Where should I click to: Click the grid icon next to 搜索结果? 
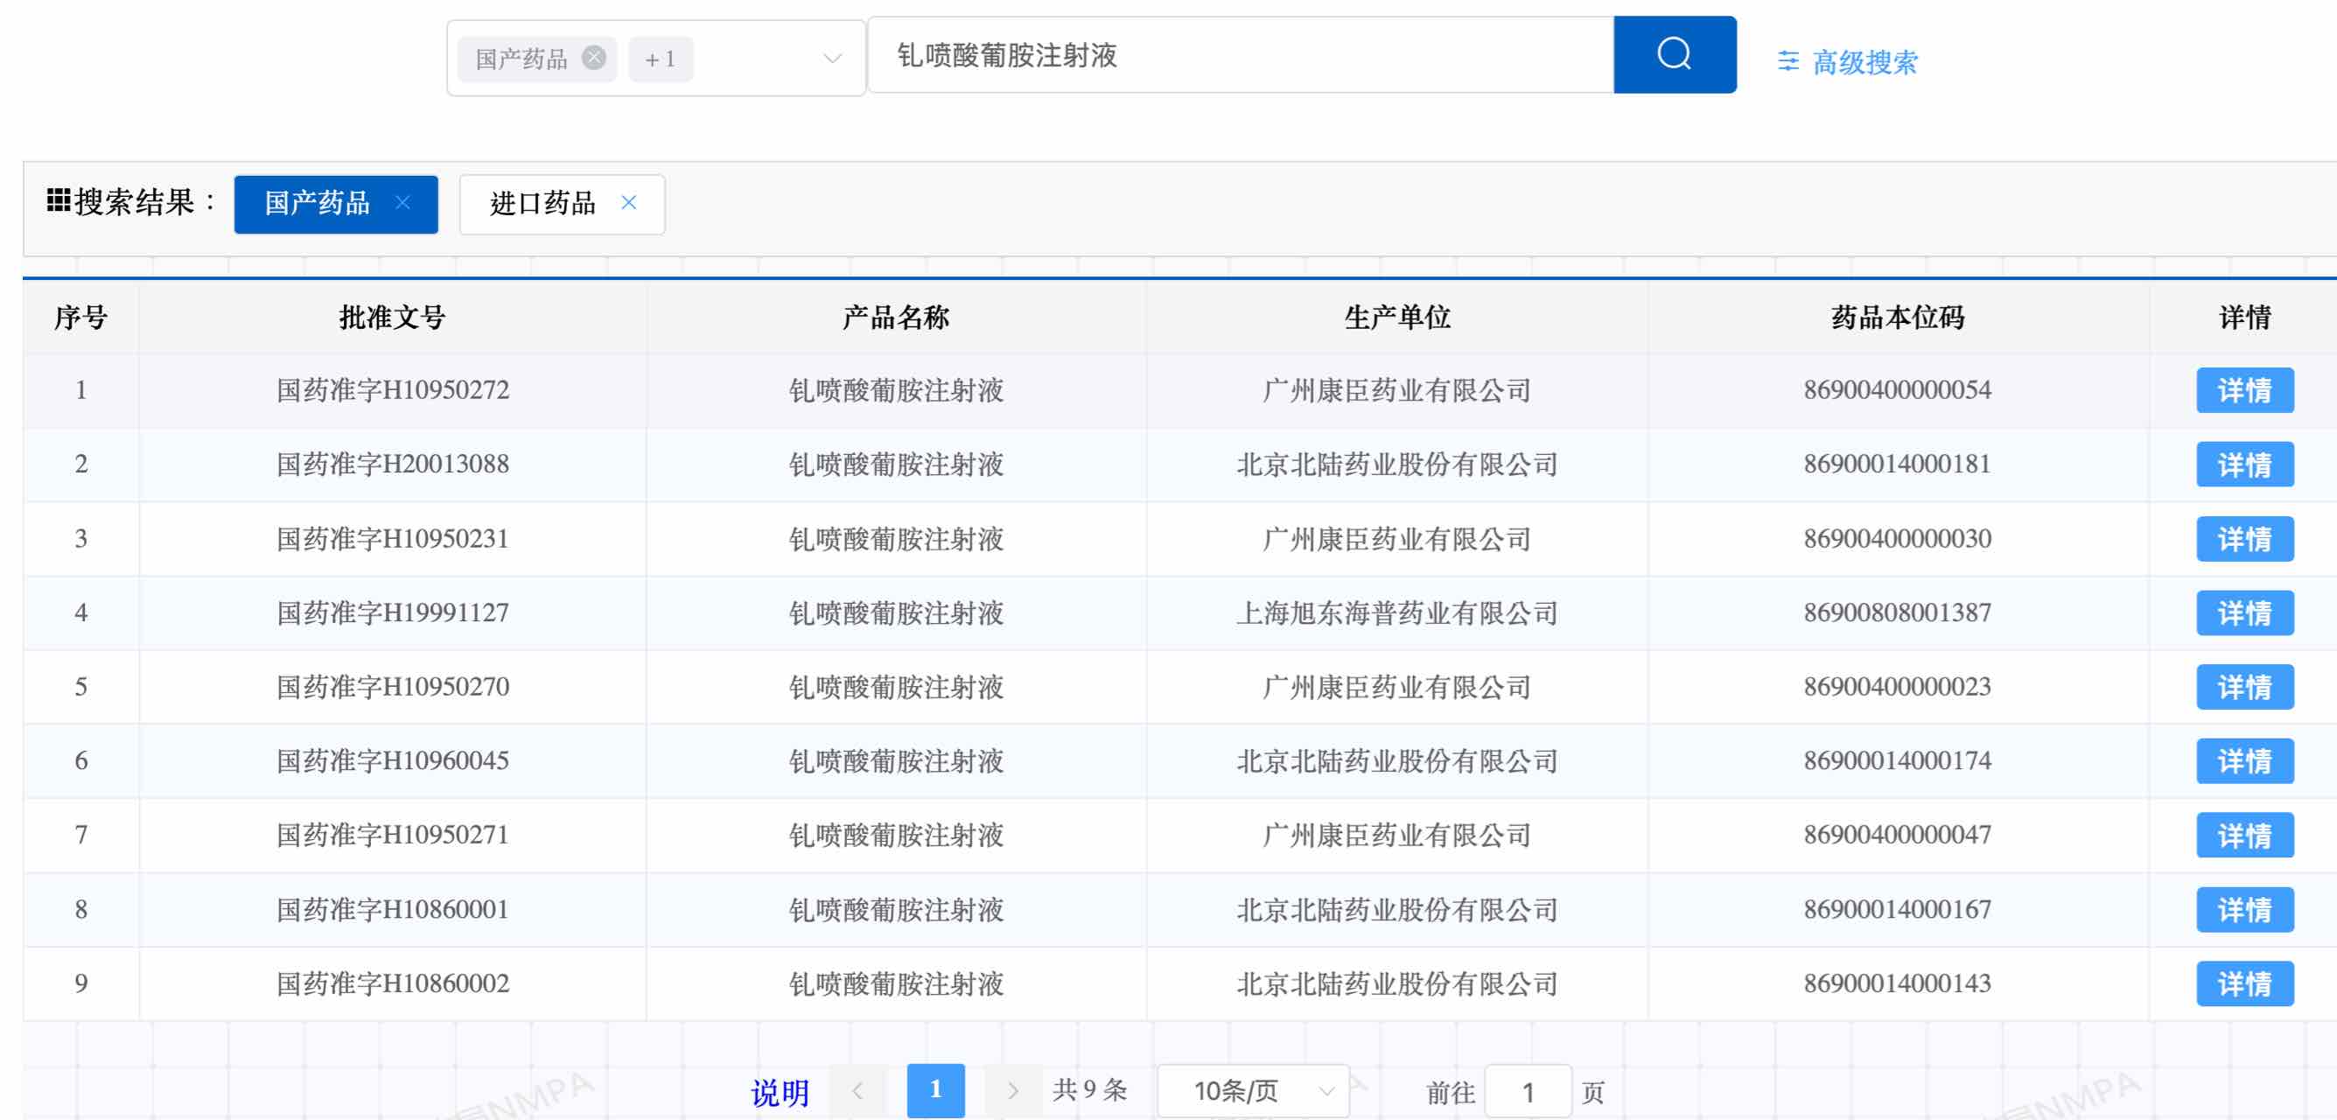58,199
